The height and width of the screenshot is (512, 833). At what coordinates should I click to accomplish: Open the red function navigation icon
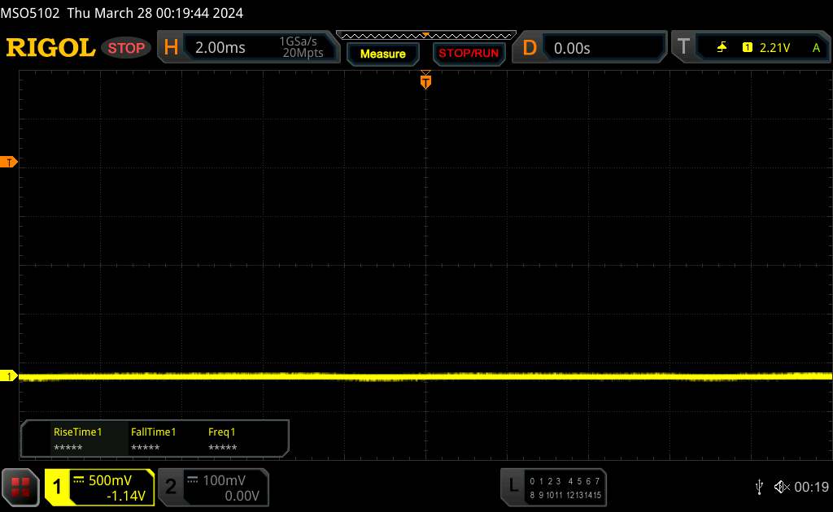pyautogui.click(x=20, y=487)
